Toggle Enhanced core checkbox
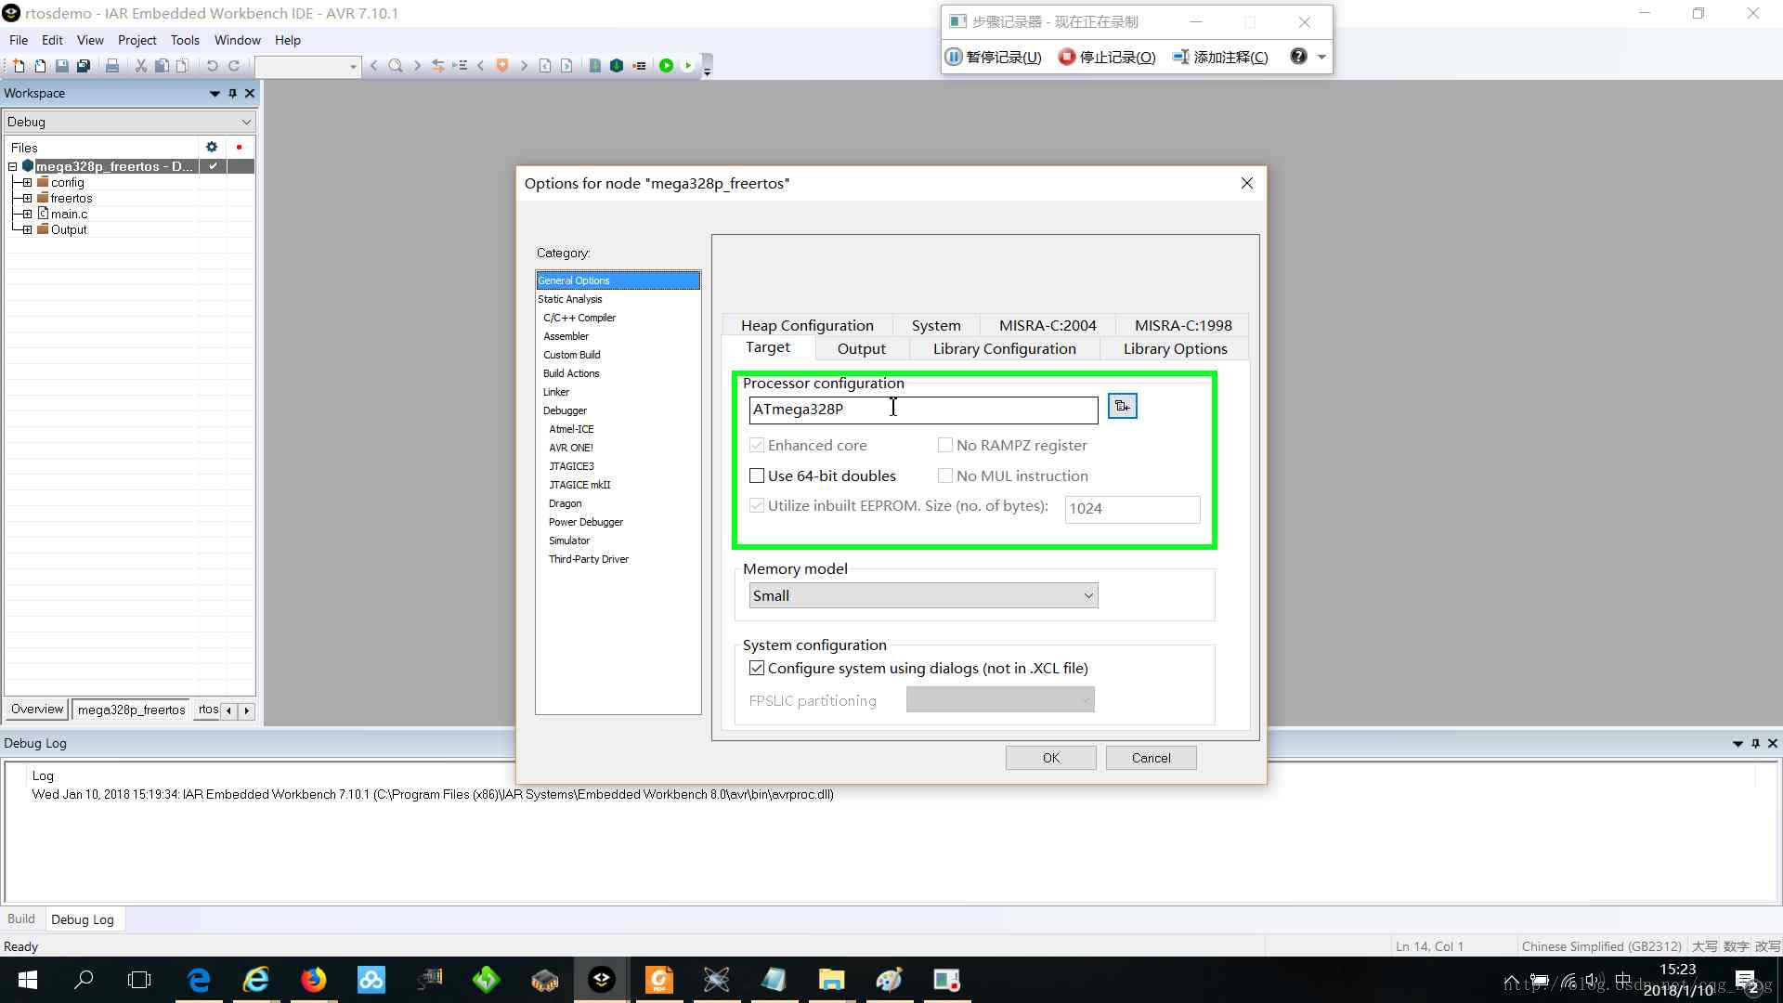1783x1003 pixels. [757, 445]
